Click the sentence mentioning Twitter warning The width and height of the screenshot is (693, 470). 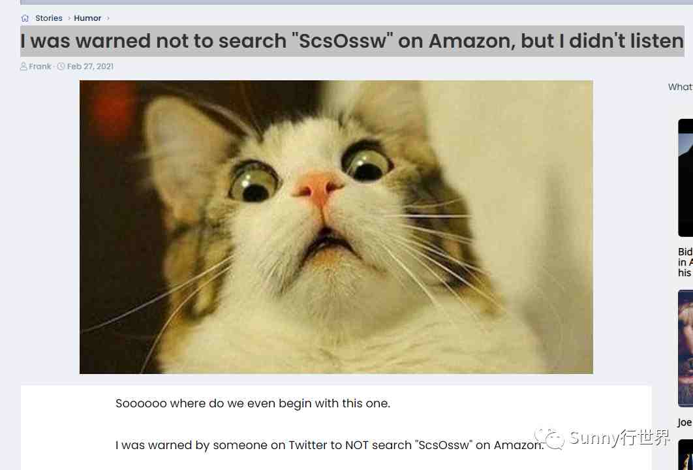(330, 445)
